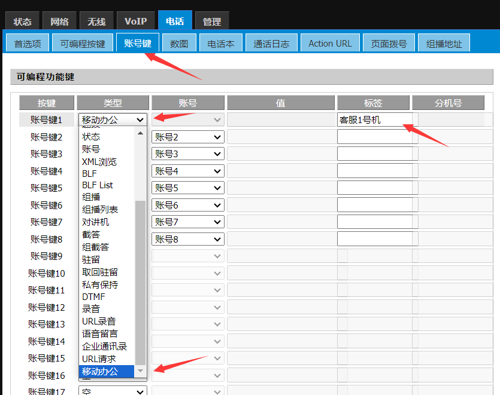This screenshot has width=500, height=395.
Task: Open the 电话本 sub-tab
Action: click(x=221, y=44)
